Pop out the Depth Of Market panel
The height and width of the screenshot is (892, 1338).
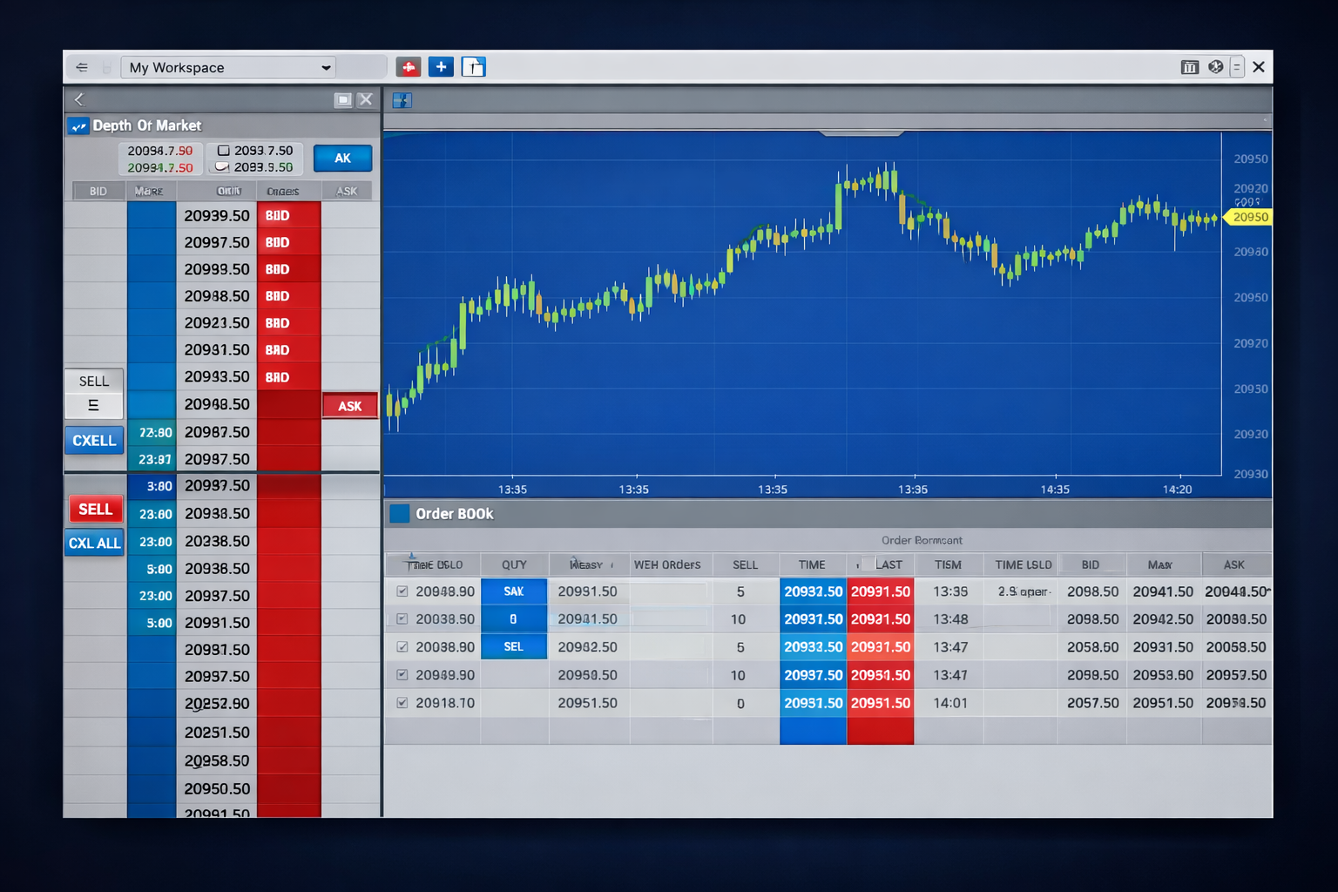343,100
